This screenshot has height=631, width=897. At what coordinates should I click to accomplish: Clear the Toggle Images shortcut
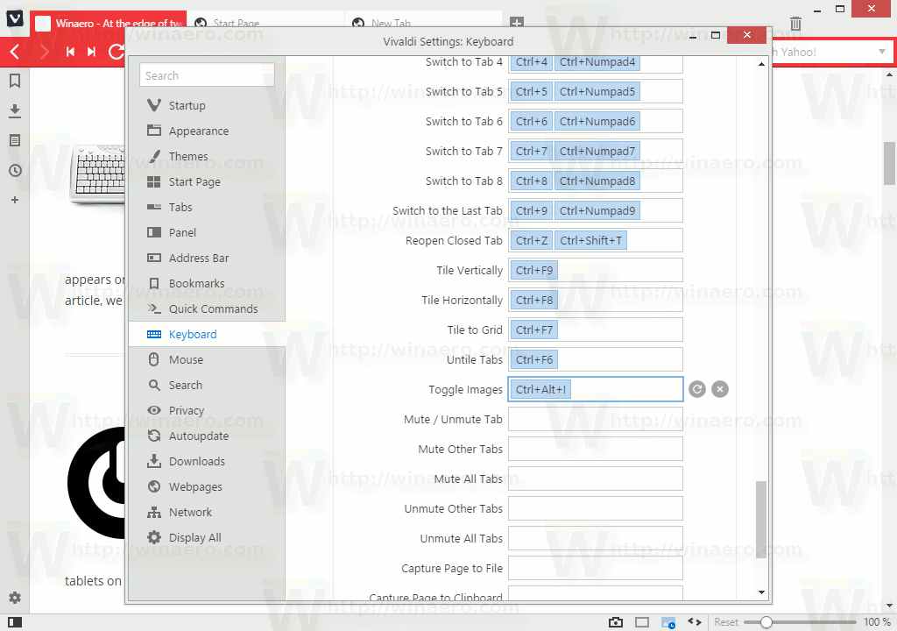point(720,388)
